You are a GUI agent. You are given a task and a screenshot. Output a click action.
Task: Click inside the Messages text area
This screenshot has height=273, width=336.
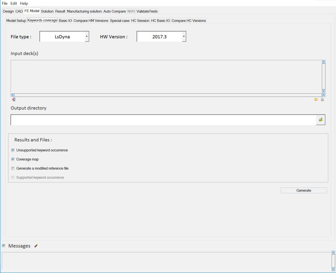(166, 261)
